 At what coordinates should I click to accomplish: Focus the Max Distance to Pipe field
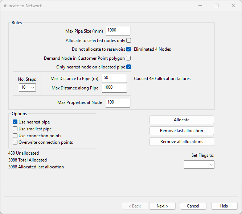point(114,78)
